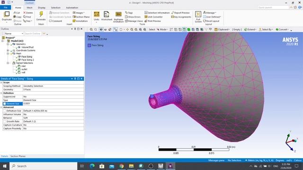Click the Pan tool in viewport toolbar
This screenshot has width=303, height=170.
127,29
